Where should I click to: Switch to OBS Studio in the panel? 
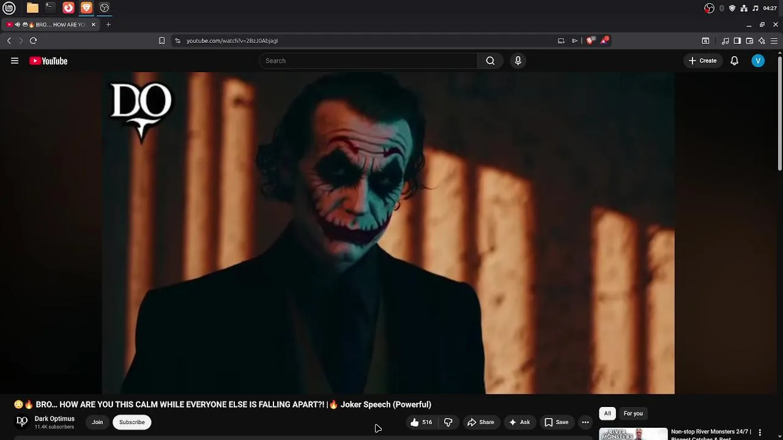105,8
